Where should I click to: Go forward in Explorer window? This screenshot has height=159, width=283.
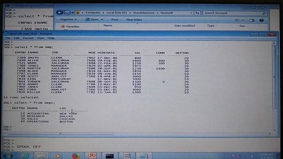(x=67, y=13)
